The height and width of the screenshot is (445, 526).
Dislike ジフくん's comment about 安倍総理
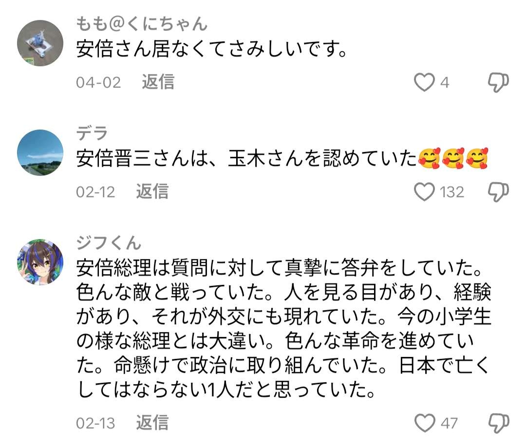click(498, 423)
